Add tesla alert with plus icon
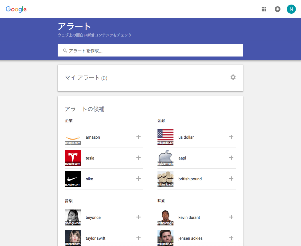Screen dimensions: 301x246 (x=138, y=158)
